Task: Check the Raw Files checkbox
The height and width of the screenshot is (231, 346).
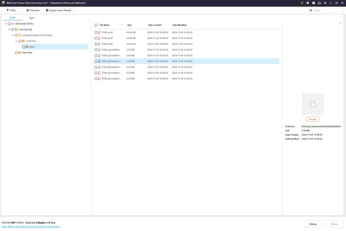Action: click(x=16, y=52)
